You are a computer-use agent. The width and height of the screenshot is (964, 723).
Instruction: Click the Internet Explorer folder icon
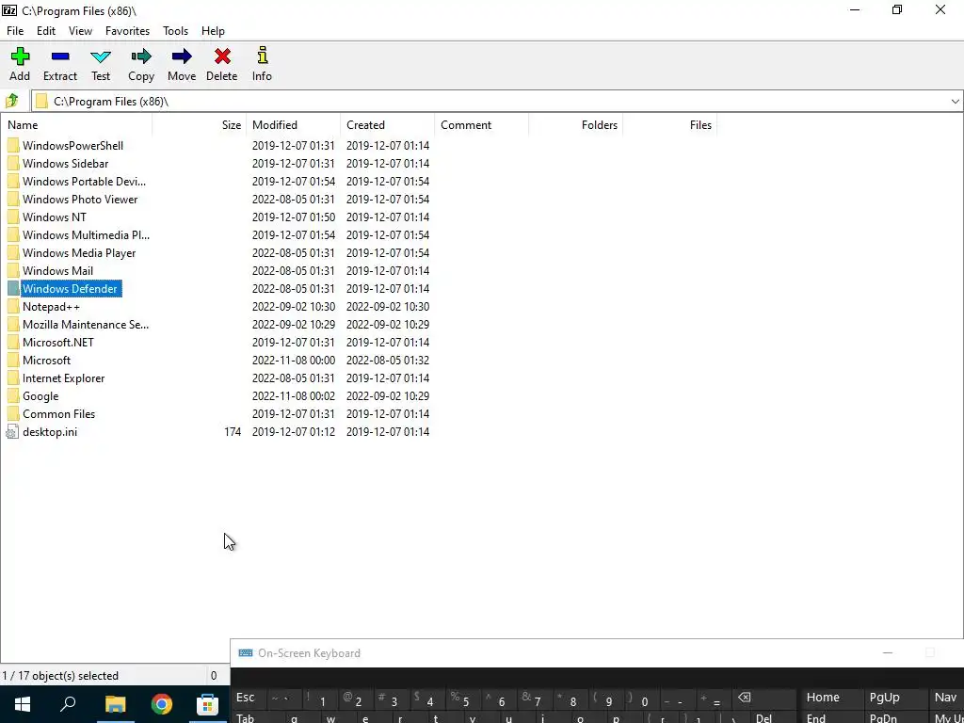tap(13, 378)
